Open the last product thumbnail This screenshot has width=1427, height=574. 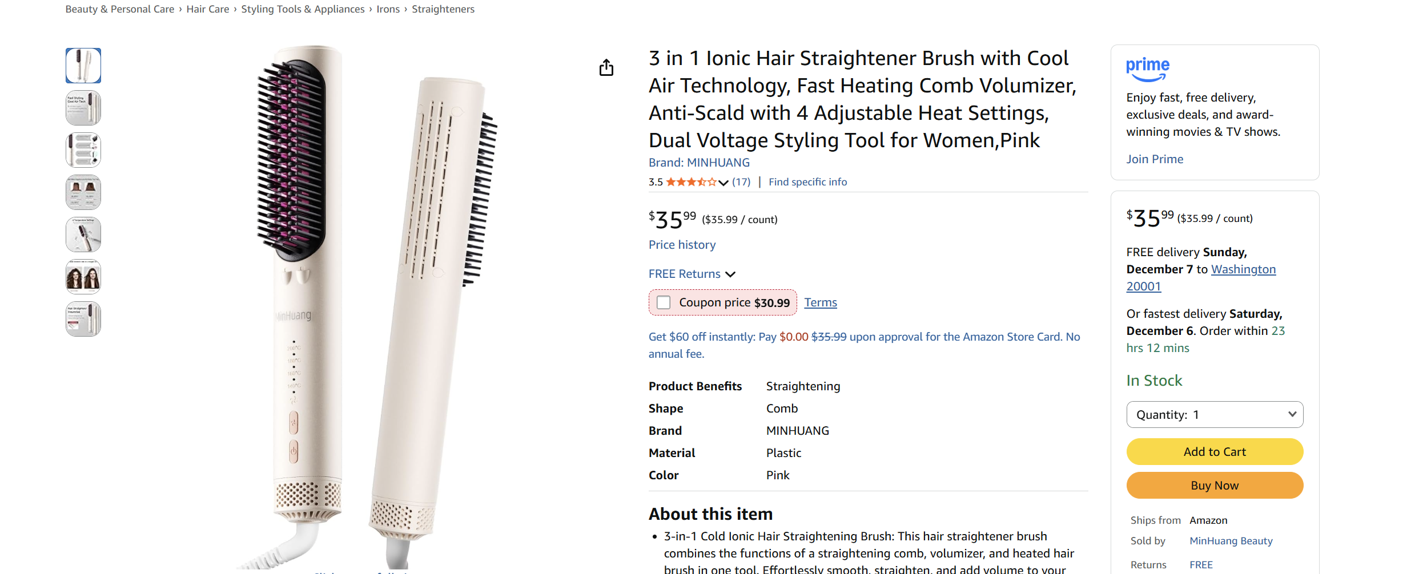(83, 318)
